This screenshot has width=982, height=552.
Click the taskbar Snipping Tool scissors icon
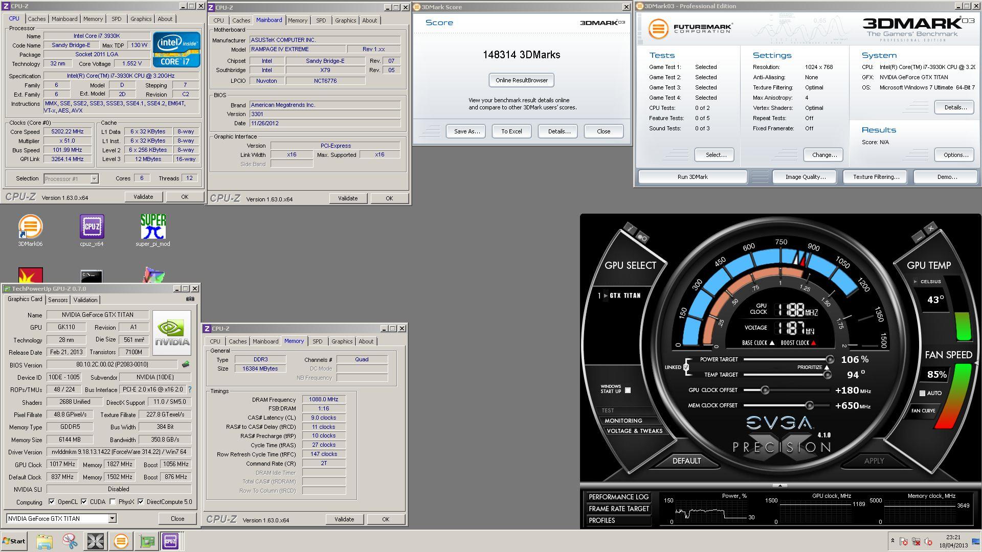point(70,541)
